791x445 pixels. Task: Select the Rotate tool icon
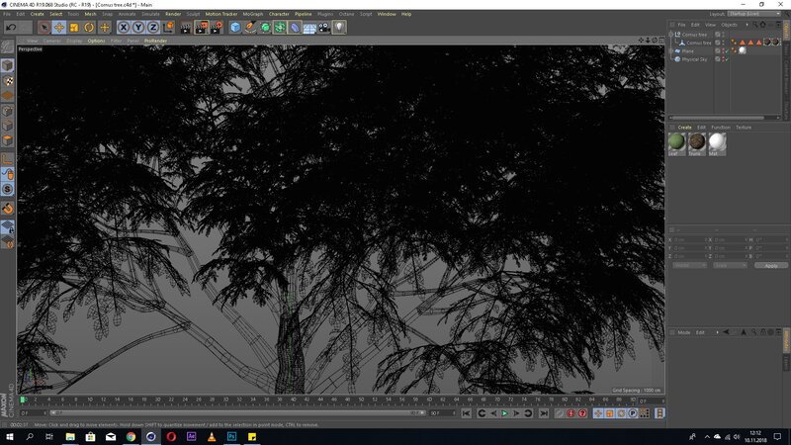(89, 28)
